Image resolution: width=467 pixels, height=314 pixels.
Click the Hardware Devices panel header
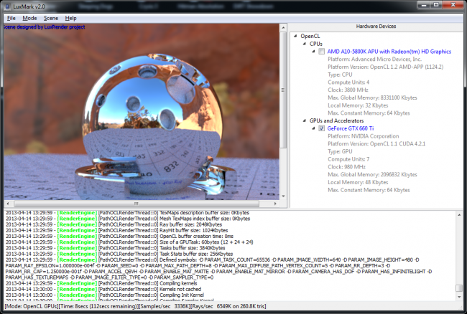tap(376, 27)
